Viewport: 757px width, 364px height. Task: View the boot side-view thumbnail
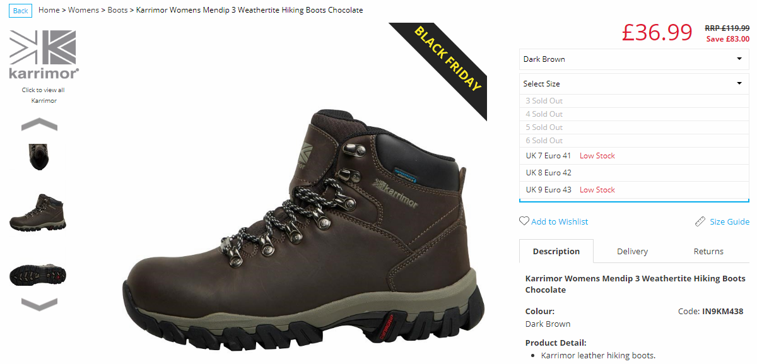click(38, 213)
